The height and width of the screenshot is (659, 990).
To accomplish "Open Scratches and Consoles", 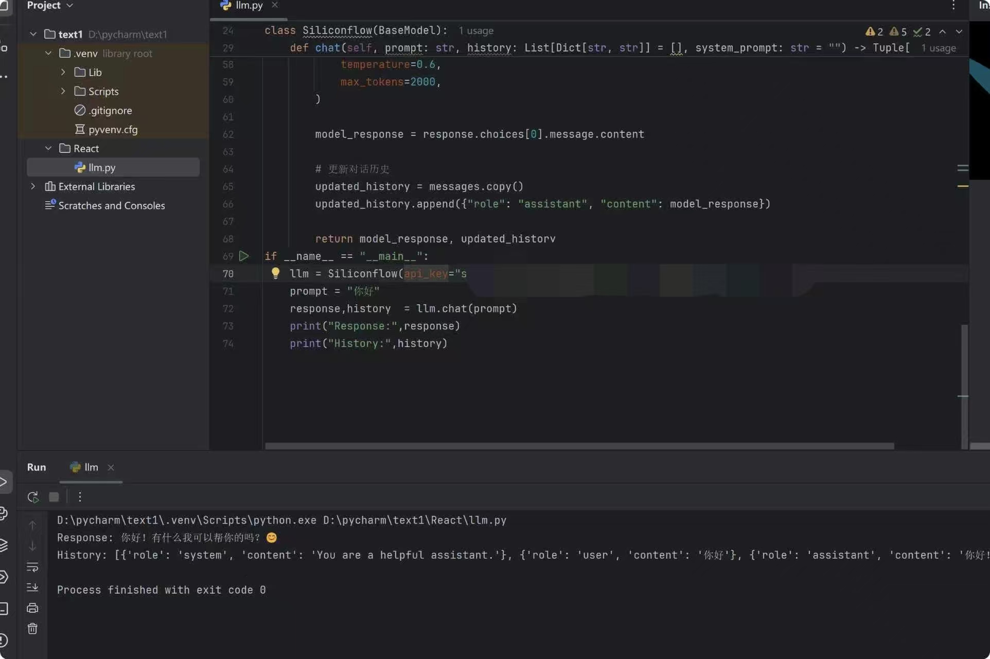I will point(111,205).
